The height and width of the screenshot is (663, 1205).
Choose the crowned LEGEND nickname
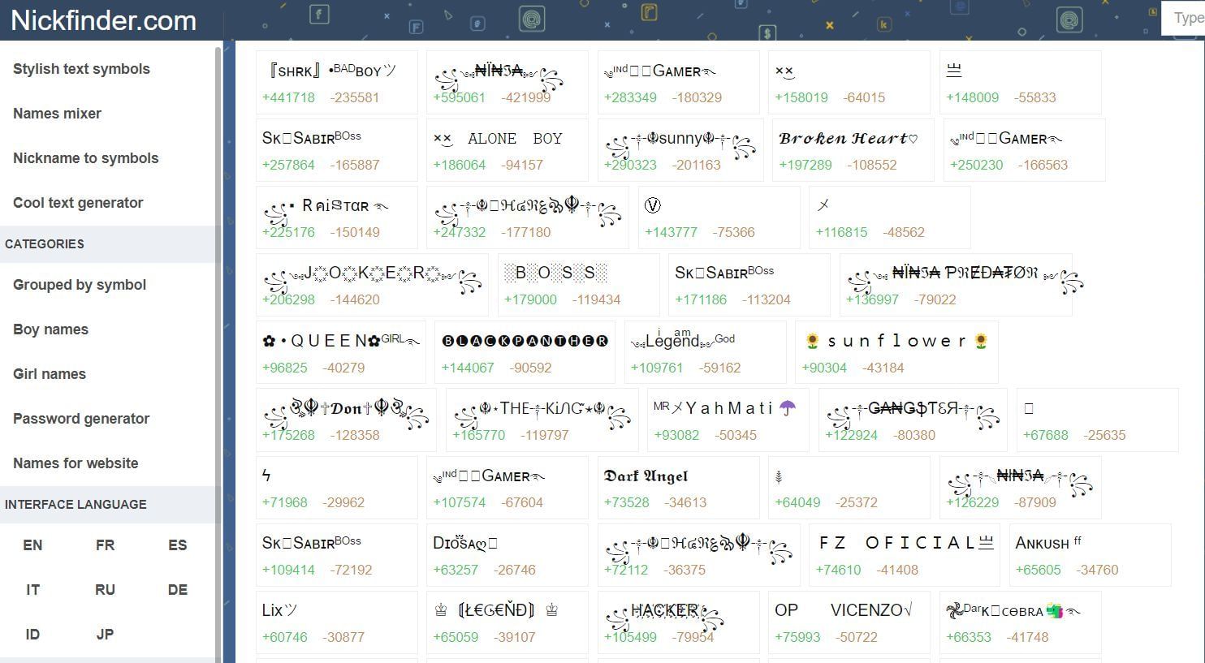[x=495, y=610]
